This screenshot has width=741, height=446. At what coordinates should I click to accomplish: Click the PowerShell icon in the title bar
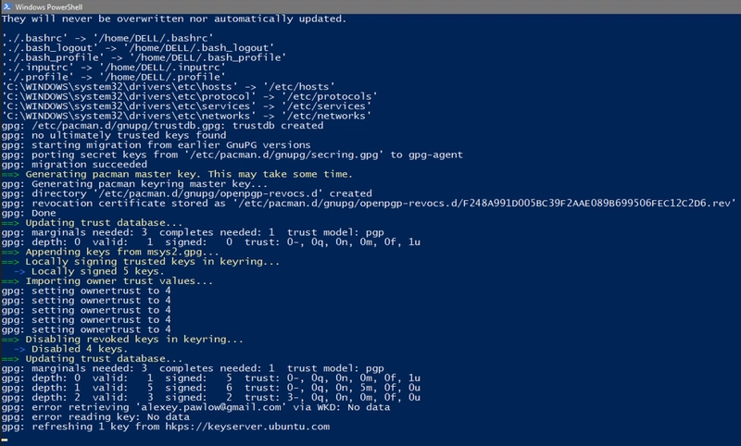click(7, 6)
